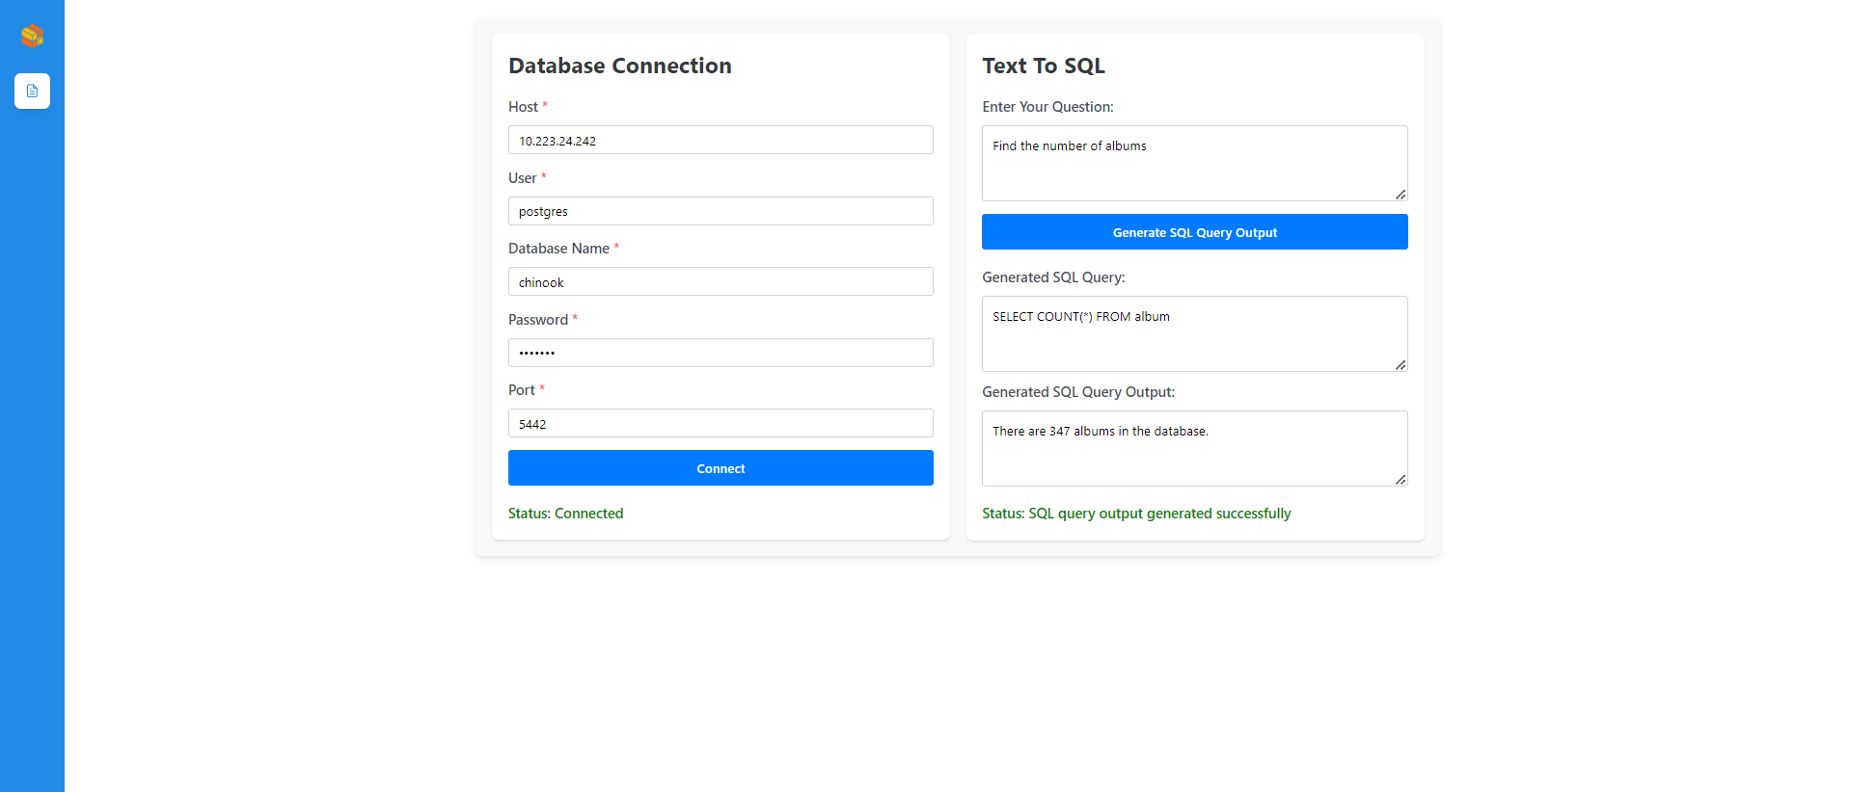
Task: Select the Database Name field
Action: (x=720, y=282)
